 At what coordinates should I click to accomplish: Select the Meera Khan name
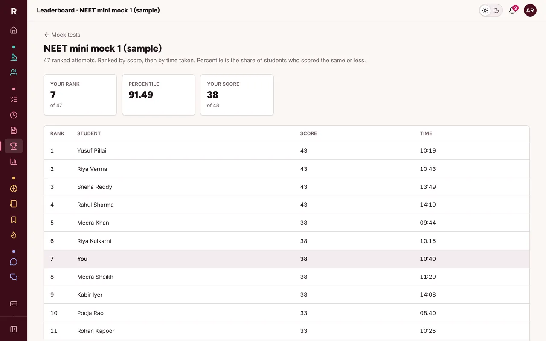click(x=93, y=223)
